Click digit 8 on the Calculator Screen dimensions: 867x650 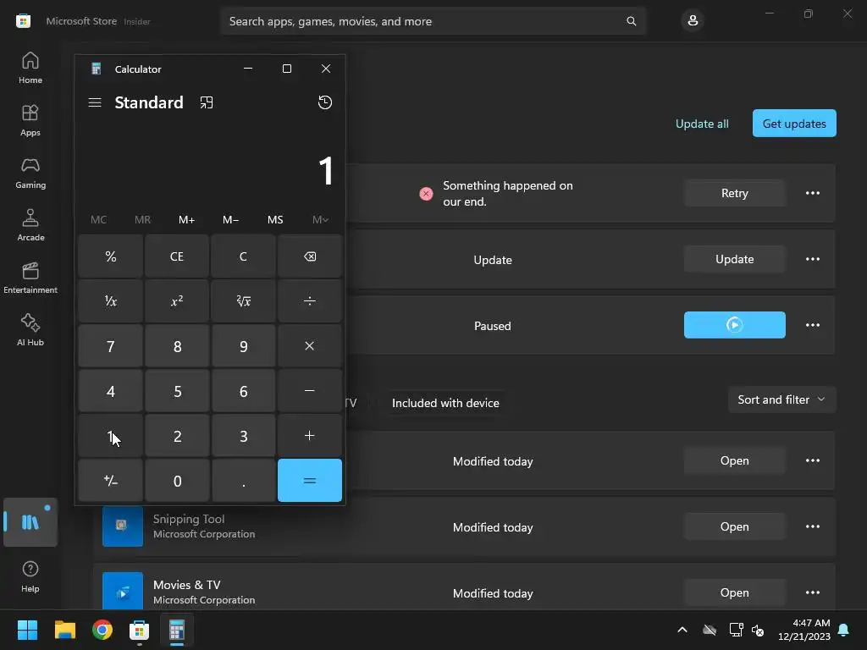coord(177,346)
